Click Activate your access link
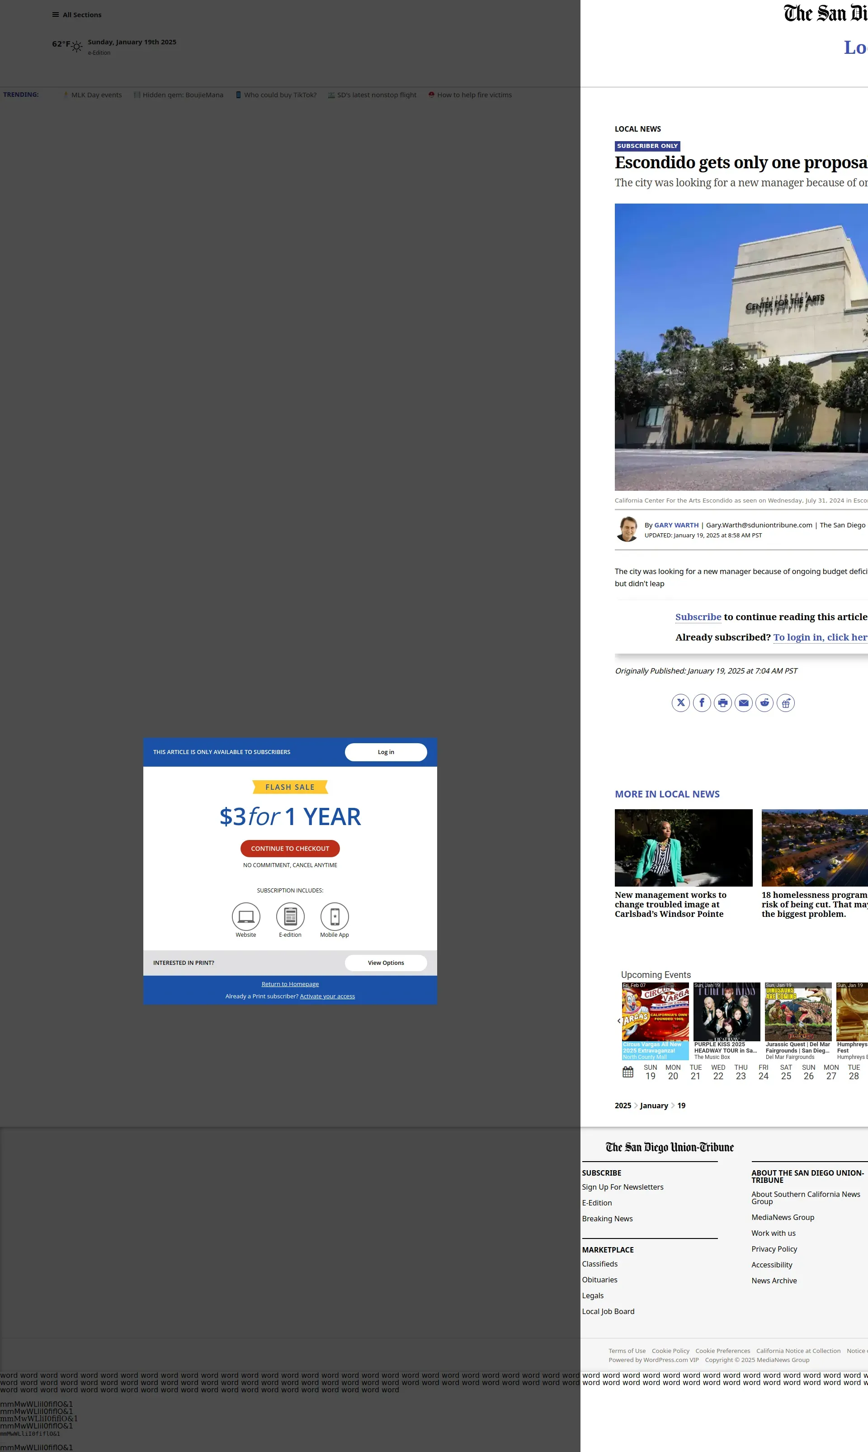This screenshot has width=868, height=1452. click(327, 996)
